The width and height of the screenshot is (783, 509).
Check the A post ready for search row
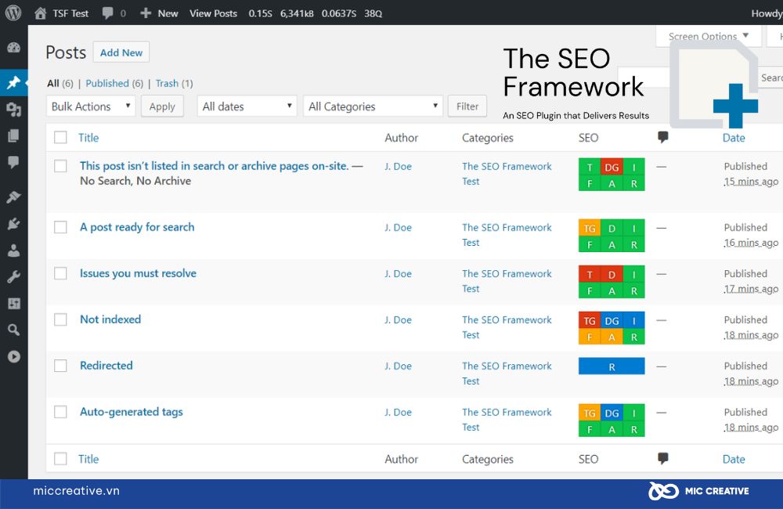(60, 227)
